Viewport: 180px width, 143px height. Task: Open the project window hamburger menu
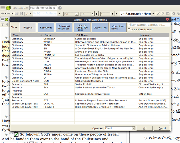coord(2,19)
